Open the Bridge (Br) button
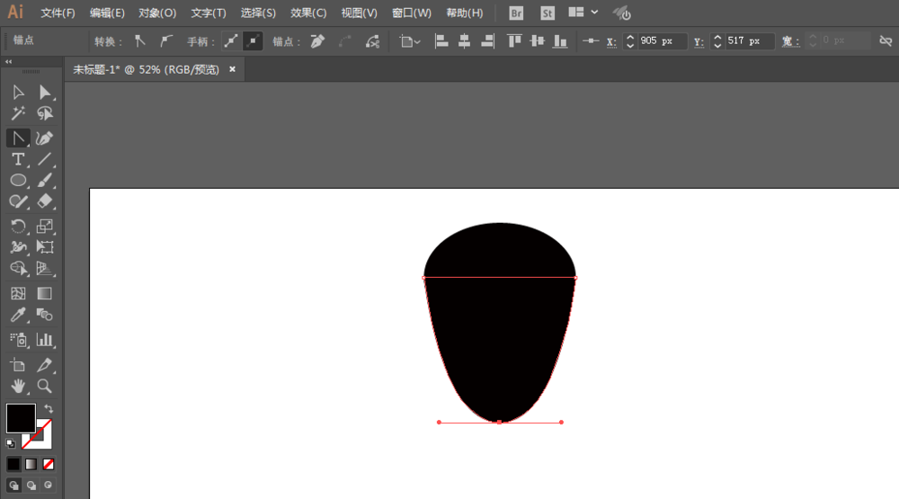 (x=516, y=13)
